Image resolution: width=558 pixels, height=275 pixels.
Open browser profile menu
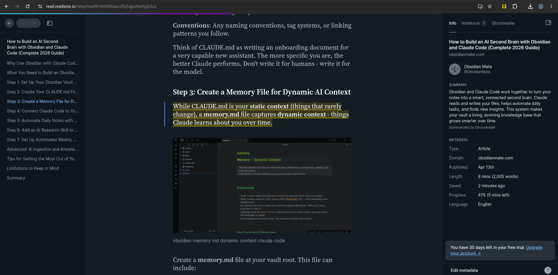(541, 6)
